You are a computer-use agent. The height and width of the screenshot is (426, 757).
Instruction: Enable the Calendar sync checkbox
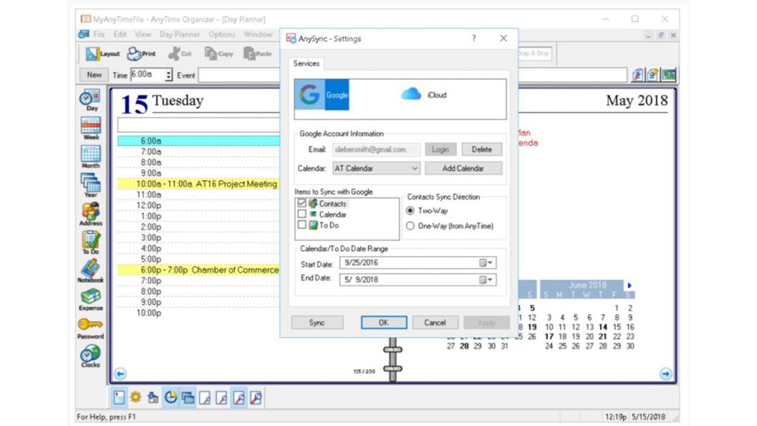tap(302, 215)
